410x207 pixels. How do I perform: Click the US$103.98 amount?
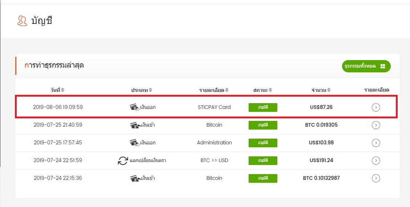coord(321,143)
